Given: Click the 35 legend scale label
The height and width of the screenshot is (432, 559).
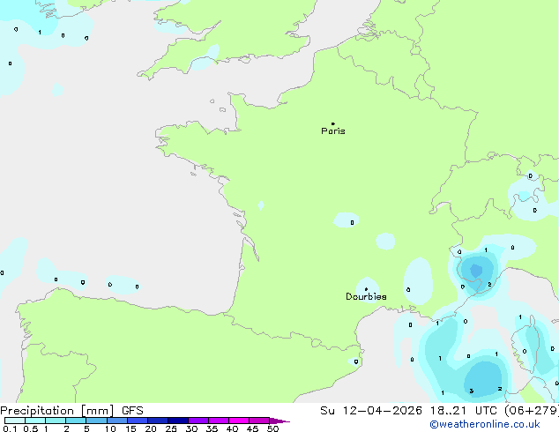Looking at the screenshot, I should click(212, 428).
